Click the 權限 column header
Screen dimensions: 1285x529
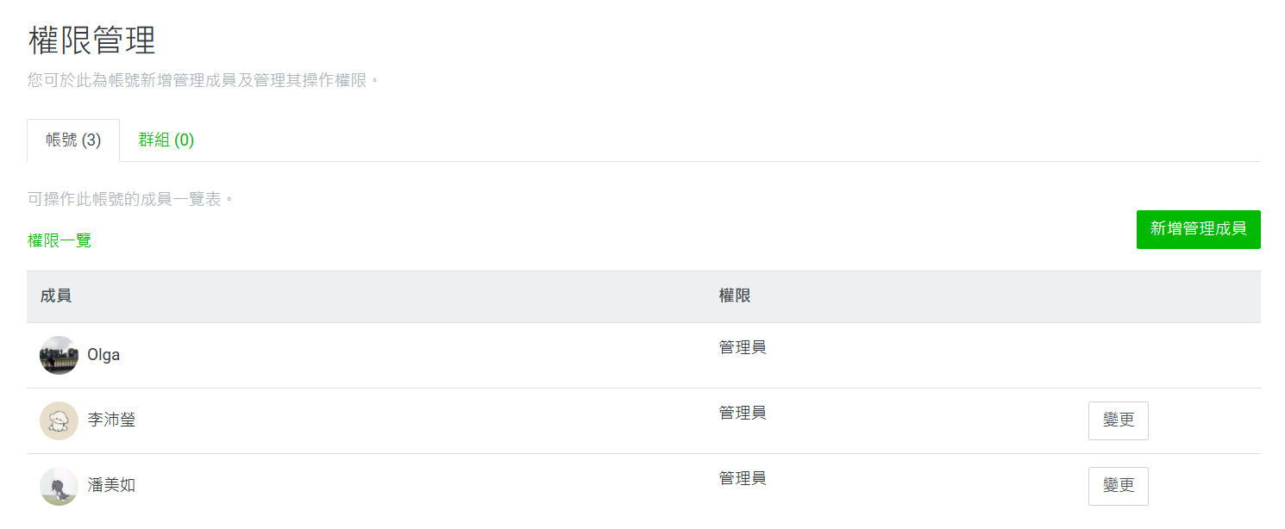(x=735, y=296)
